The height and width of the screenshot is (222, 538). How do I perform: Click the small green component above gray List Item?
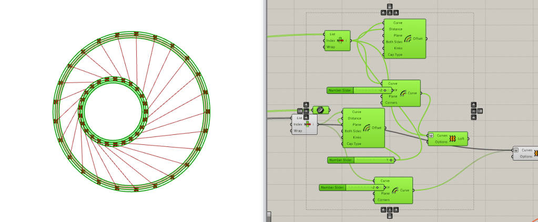click(x=320, y=110)
